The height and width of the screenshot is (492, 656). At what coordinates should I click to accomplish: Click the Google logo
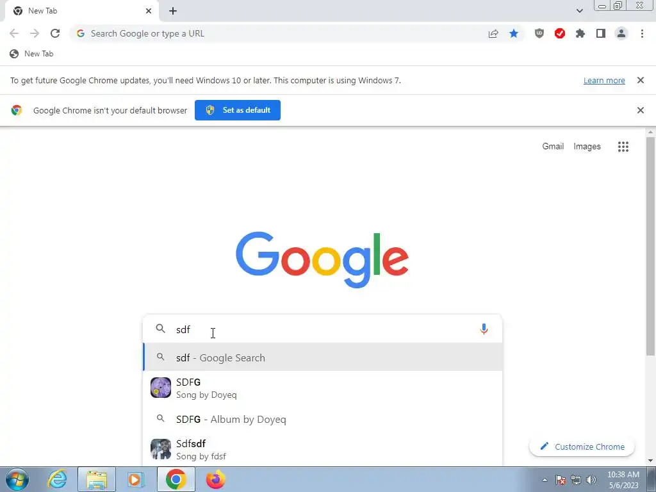(x=322, y=260)
